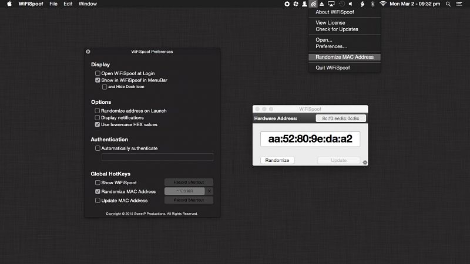470x264 pixels.
Task: Open the Wi-Fi status menu icon
Action: [x=383, y=4]
